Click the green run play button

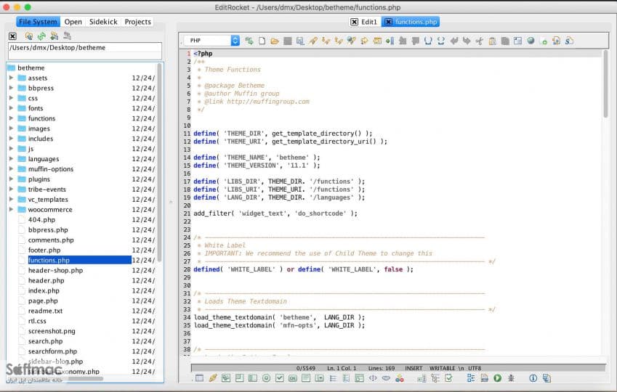(497, 378)
